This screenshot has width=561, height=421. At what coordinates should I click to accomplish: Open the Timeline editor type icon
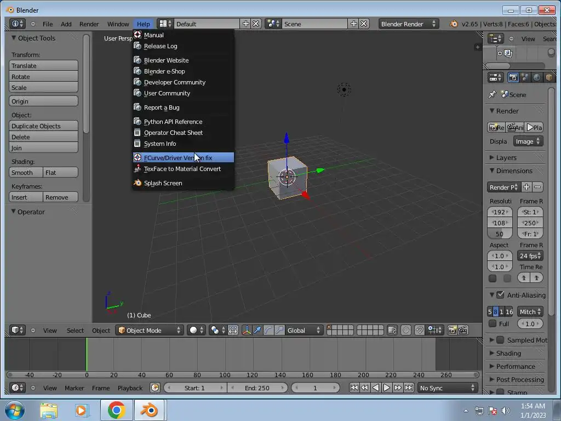point(17,388)
